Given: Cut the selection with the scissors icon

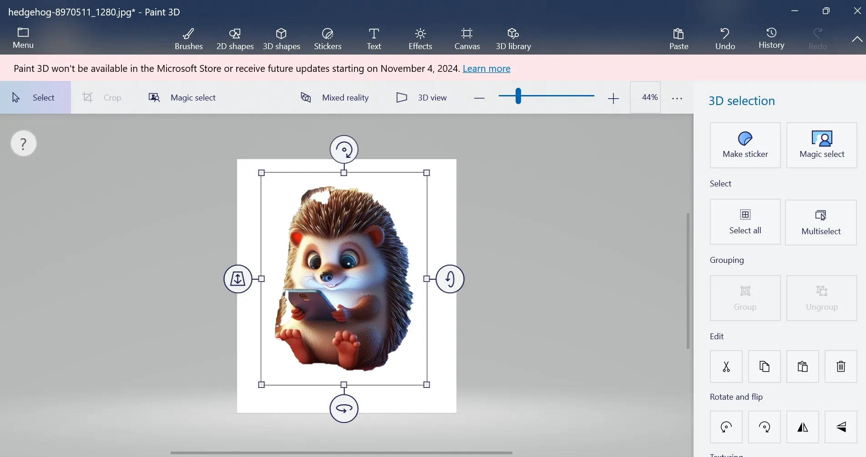Looking at the screenshot, I should 726,366.
